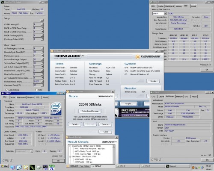Open the Start menu
The width and height of the screenshot is (214, 171).
[5, 166]
